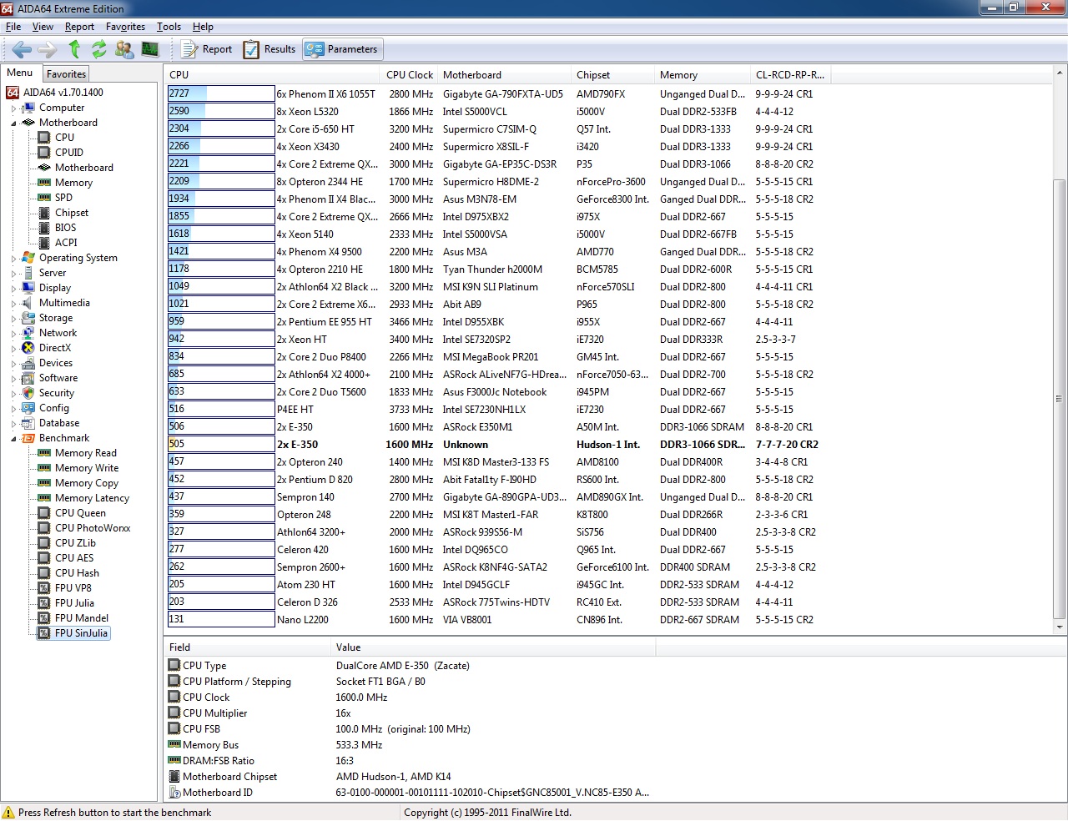Select the Software tree icon
Screen dimensions: 1068x821
click(x=28, y=378)
